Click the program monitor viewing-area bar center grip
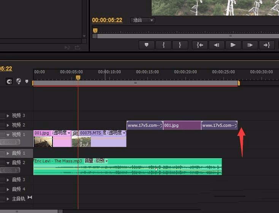Image resolution: width=279 pixels, height=213 pixels. 230,36
